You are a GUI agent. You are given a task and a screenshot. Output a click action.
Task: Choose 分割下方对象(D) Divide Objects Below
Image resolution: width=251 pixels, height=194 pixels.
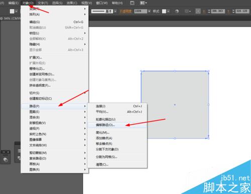(117, 149)
